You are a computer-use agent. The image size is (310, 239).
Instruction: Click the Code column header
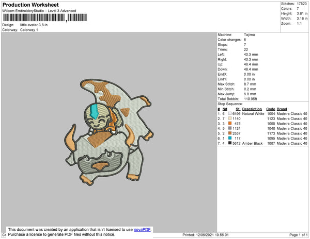click(x=270, y=109)
